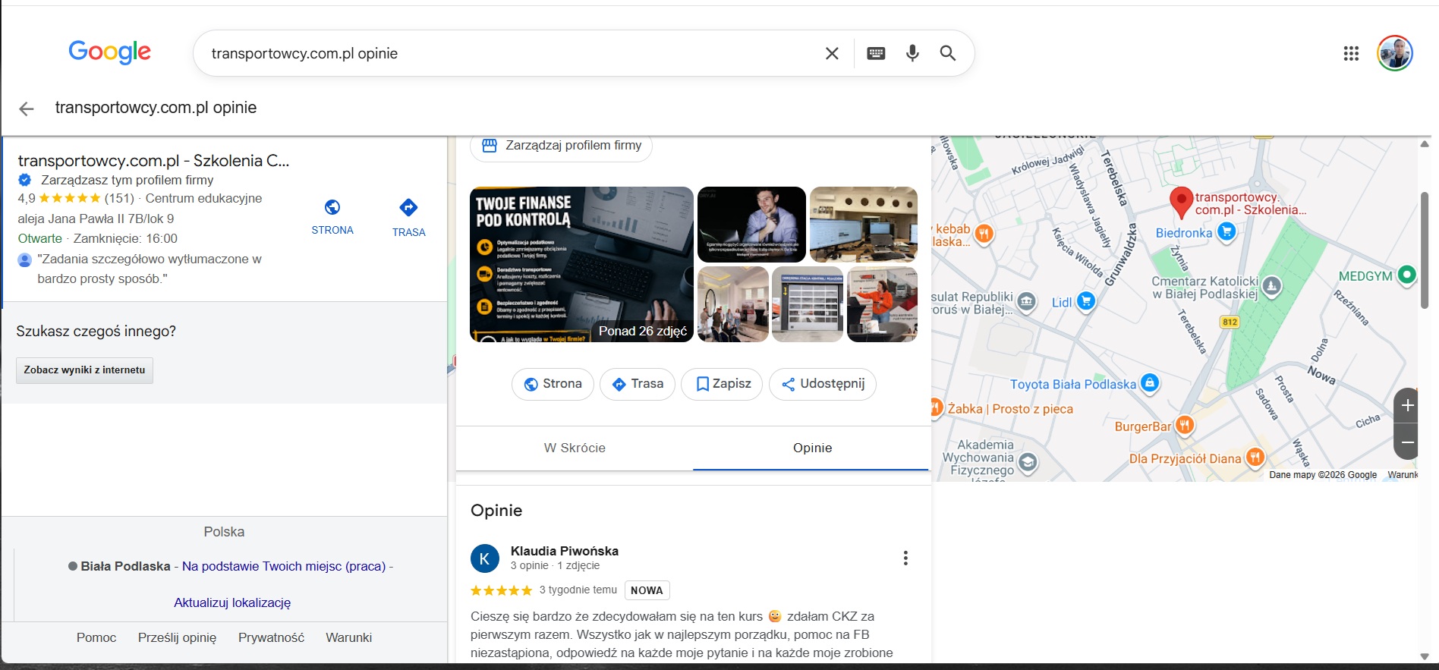Viewport: 1439px width, 670px height.
Task: Click the Ponad 26 zdjęć photos label
Action: coord(643,331)
